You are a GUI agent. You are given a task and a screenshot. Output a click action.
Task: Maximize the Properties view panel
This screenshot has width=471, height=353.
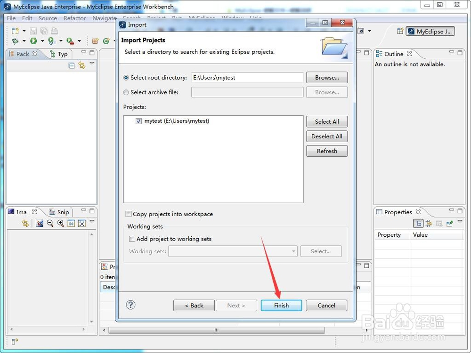460,211
